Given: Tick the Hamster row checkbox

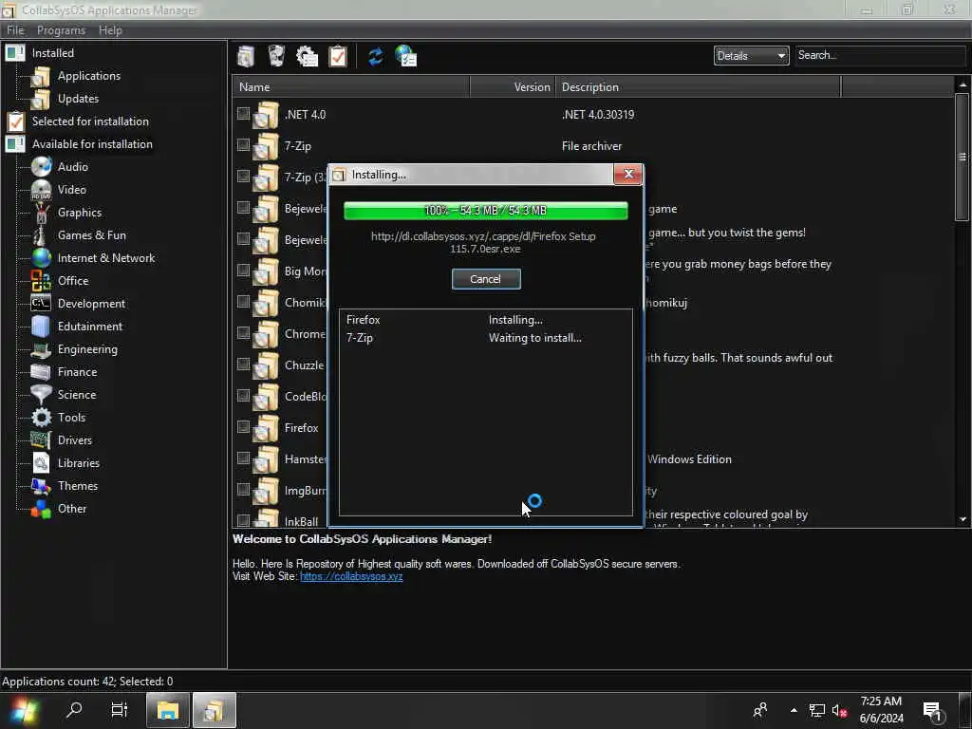Looking at the screenshot, I should tap(243, 458).
